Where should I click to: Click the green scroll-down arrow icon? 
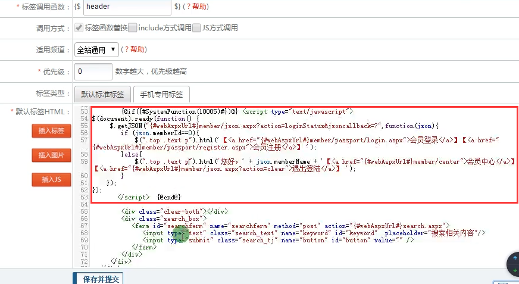pyautogui.click(x=514, y=271)
